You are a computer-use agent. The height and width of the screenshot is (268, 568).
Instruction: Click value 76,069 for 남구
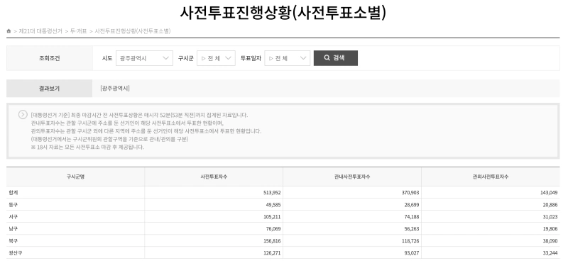click(x=273, y=229)
